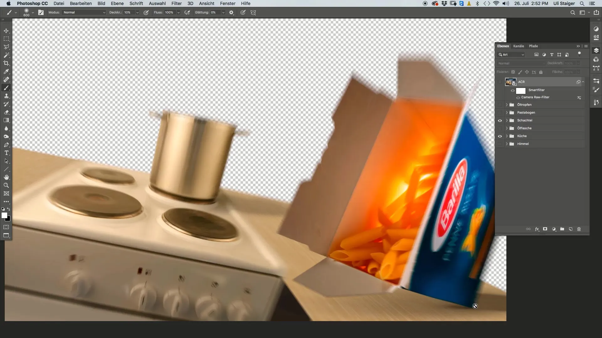Click the foreground color swatch
602x338 pixels.
[4, 215]
